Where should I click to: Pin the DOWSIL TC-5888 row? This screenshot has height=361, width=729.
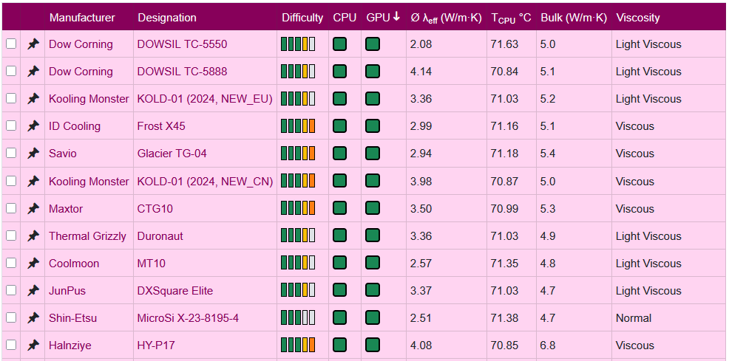coord(33,72)
